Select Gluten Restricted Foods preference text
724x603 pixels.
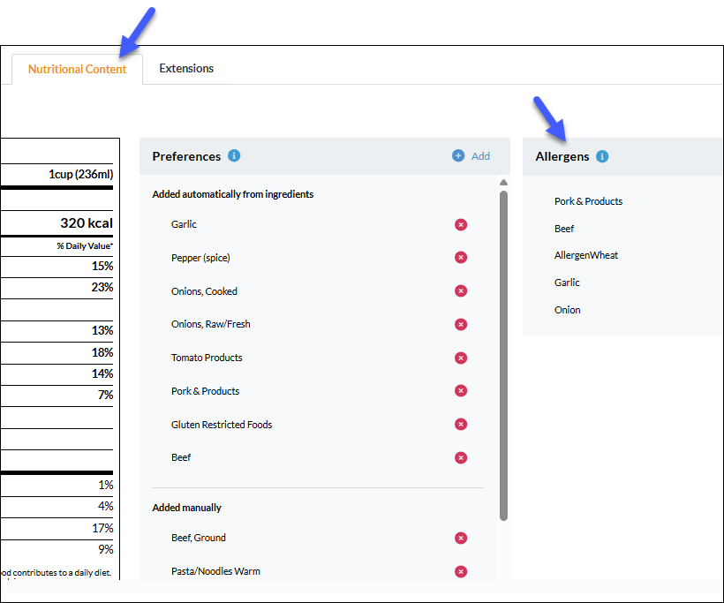[x=222, y=425]
